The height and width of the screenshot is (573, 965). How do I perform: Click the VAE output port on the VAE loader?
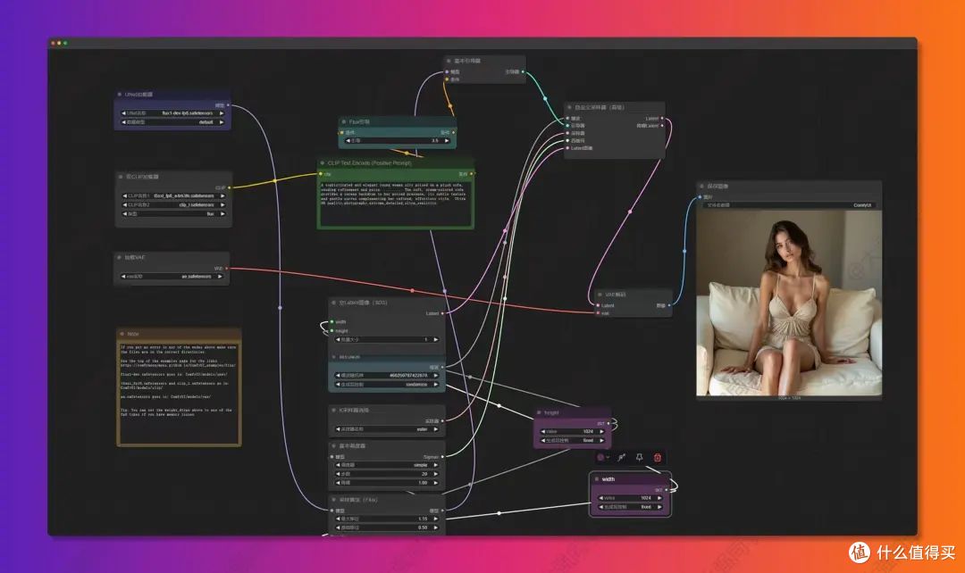pos(226,269)
